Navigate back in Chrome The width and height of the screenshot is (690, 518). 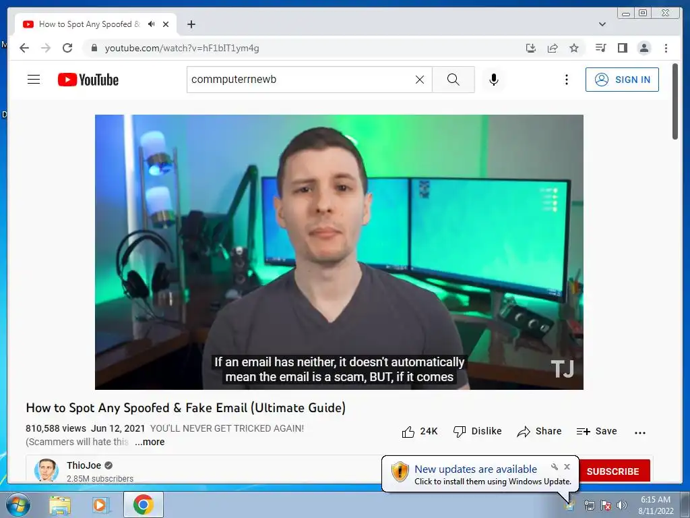[x=25, y=48]
